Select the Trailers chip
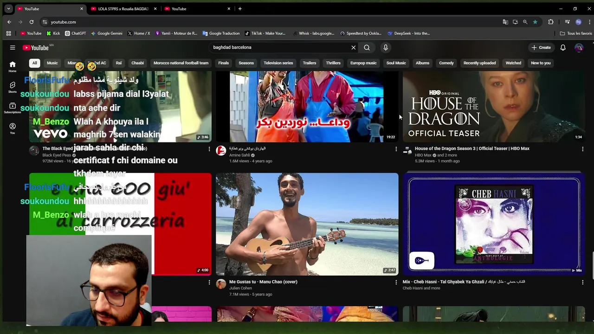This screenshot has width=594, height=334. pos(310,63)
